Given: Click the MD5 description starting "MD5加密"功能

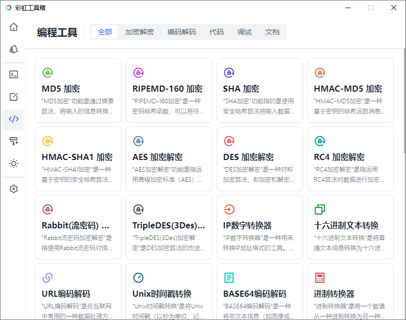Looking at the screenshot, I should click(x=77, y=106).
